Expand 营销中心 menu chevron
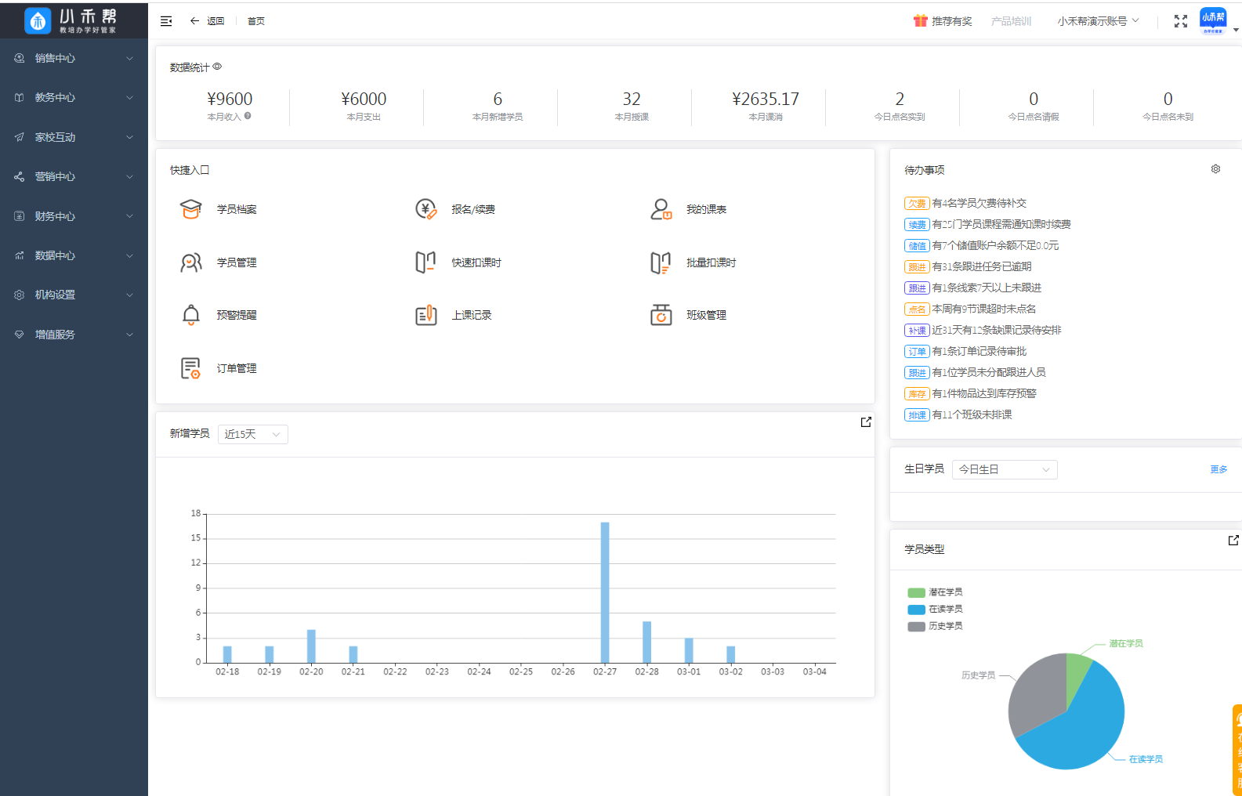The image size is (1242, 796). [130, 176]
